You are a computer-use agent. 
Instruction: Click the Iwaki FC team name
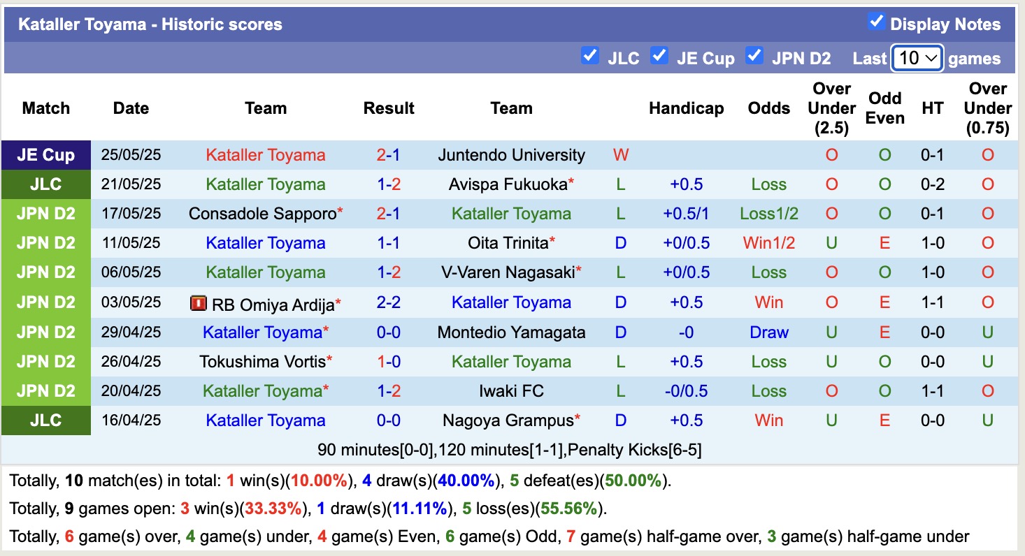point(511,391)
